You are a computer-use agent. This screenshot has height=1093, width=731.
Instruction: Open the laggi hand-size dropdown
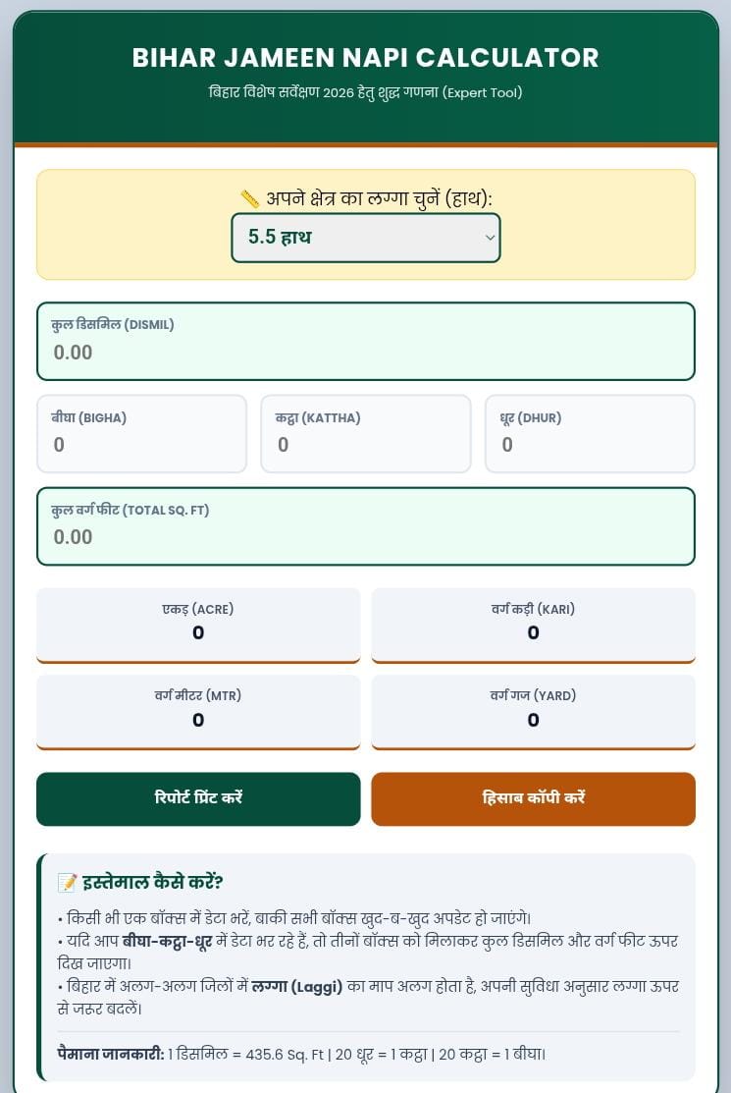pyautogui.click(x=365, y=238)
